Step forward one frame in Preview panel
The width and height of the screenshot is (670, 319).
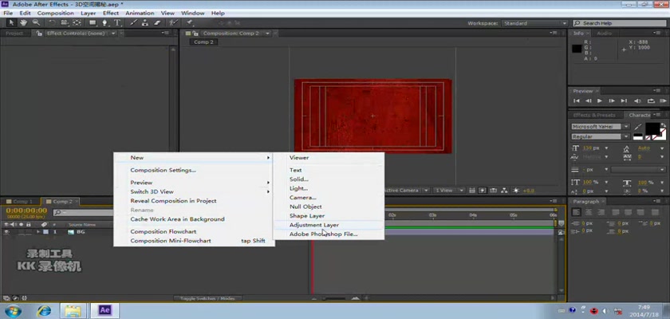click(612, 100)
